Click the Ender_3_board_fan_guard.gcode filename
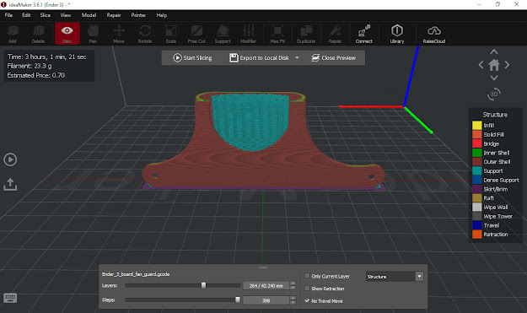The image size is (527, 313). (x=136, y=274)
